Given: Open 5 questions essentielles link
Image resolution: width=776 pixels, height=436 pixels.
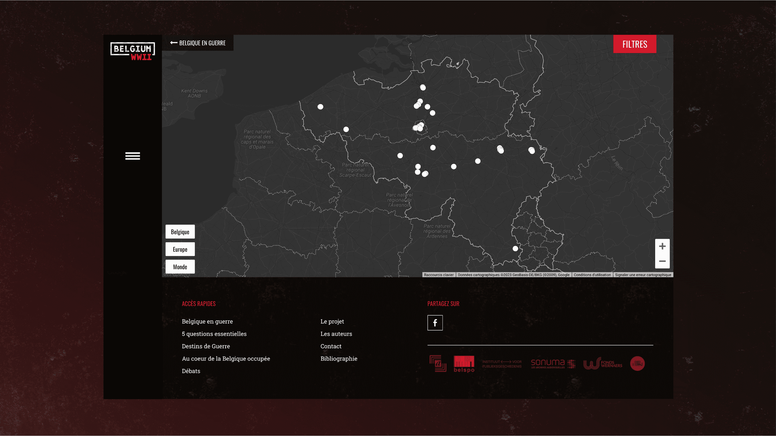Looking at the screenshot, I should click(214, 334).
